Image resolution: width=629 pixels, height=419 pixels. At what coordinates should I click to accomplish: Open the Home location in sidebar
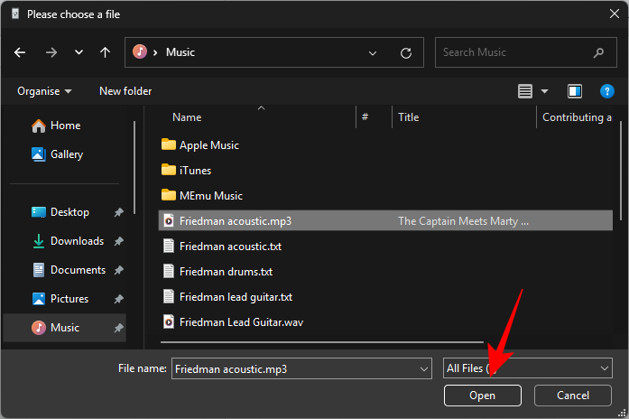point(65,126)
